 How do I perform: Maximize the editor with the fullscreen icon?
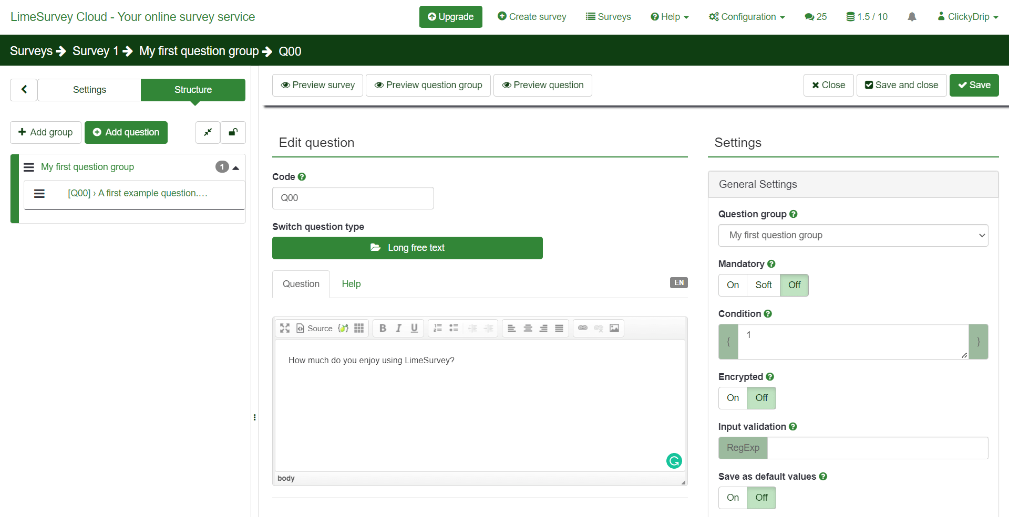click(285, 328)
